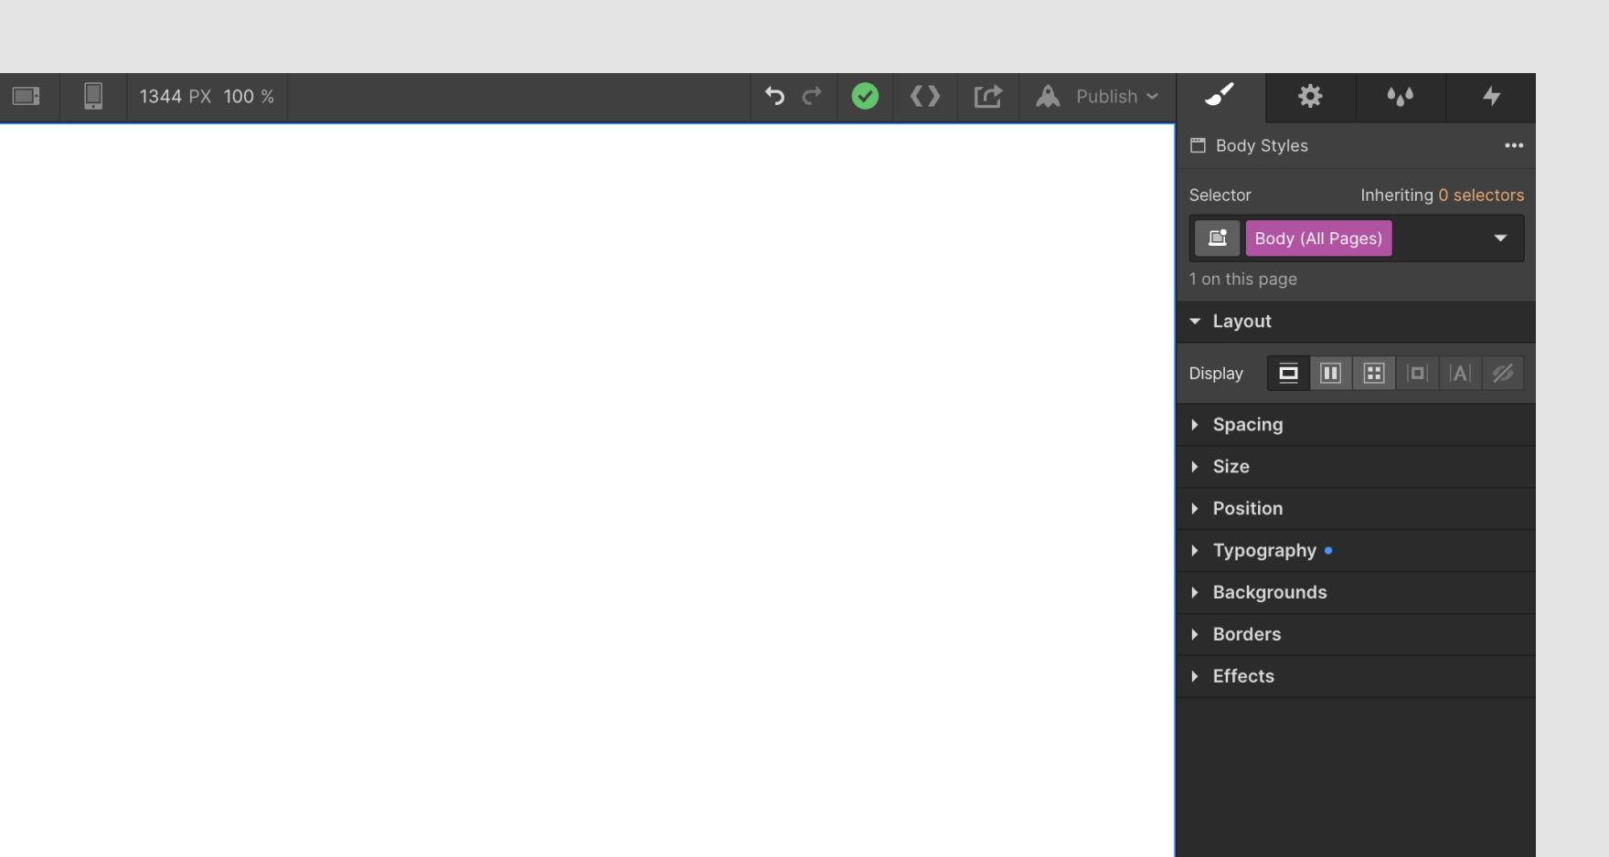The image size is (1609, 857).
Task: Collapse the Layout section
Action: (1194, 321)
